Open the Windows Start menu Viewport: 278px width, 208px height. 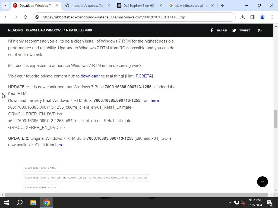point(7,203)
